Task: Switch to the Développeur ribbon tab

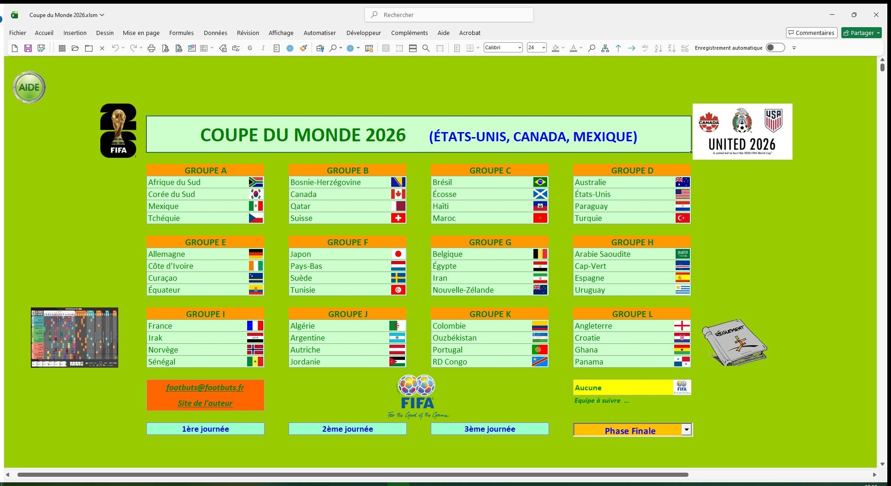Action: (x=364, y=33)
